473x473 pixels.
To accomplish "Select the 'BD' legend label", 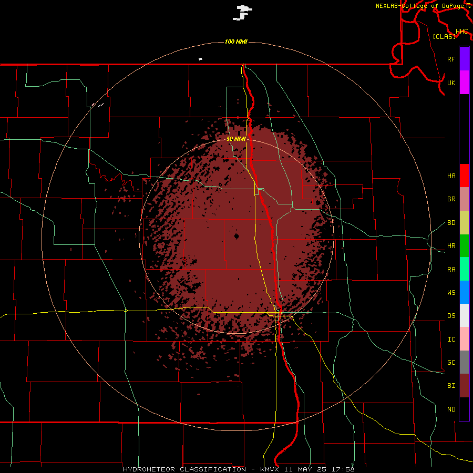I will 451,223.
